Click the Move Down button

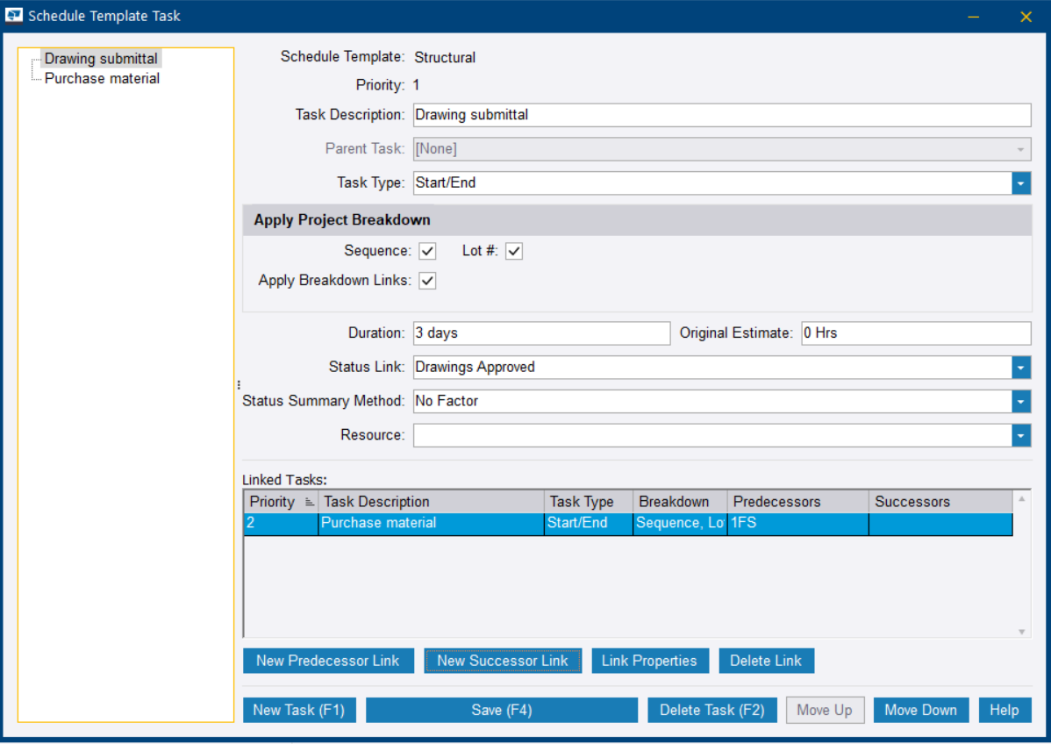920,711
